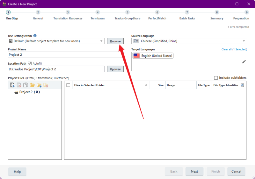Click the open folder icon in Project Files toolbar
255x179 pixels.
(32, 85)
